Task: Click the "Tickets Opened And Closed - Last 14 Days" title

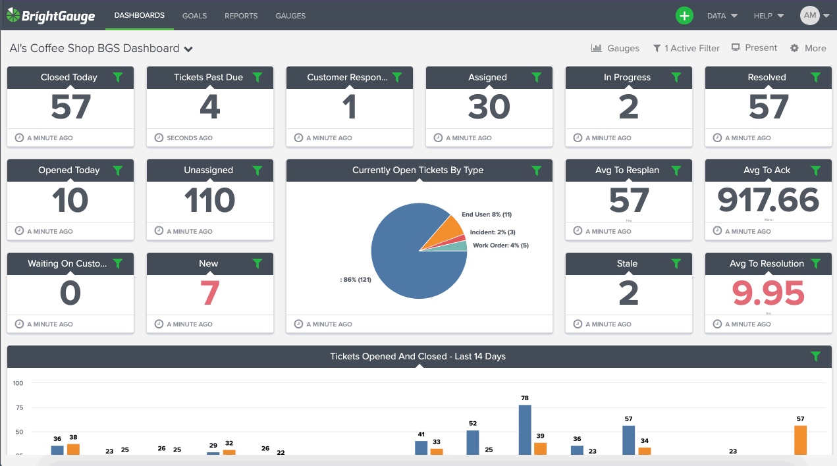Action: [418, 356]
